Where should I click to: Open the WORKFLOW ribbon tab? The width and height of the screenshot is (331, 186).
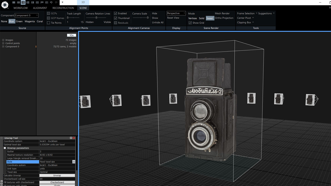(x=20, y=8)
